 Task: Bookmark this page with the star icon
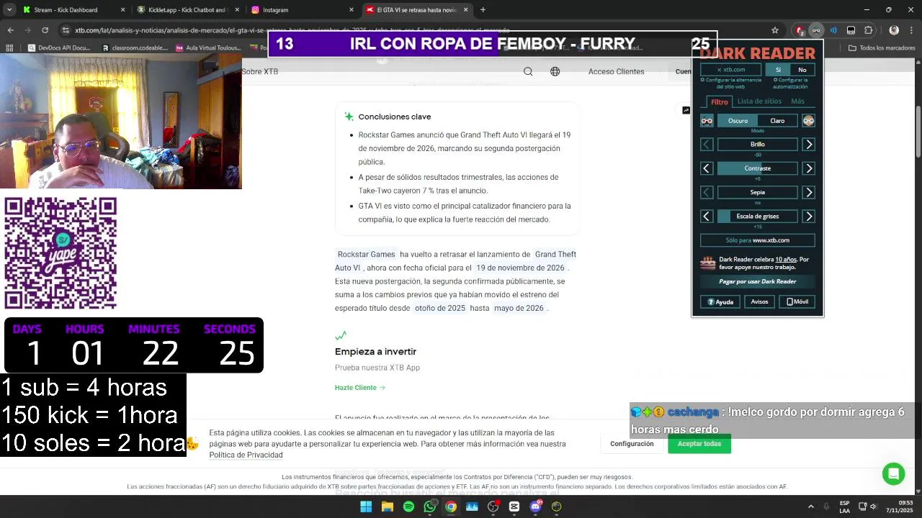[x=775, y=30]
